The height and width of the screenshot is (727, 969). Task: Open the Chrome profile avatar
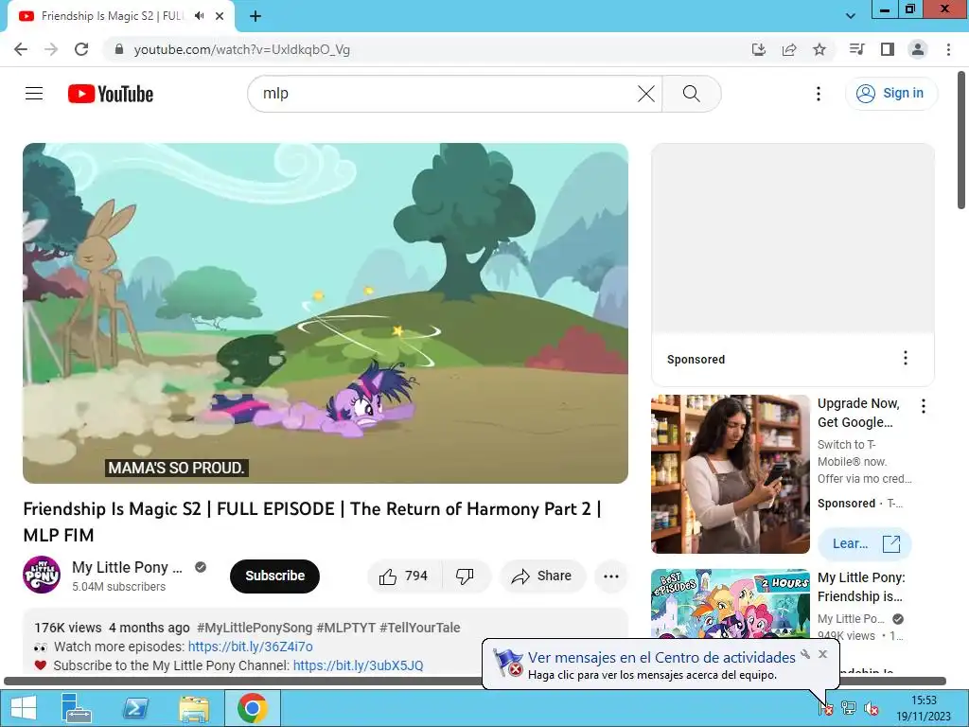coord(918,49)
